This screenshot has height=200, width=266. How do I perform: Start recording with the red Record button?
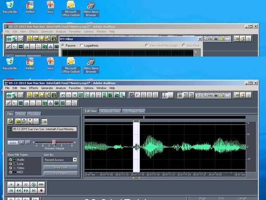click(41, 191)
